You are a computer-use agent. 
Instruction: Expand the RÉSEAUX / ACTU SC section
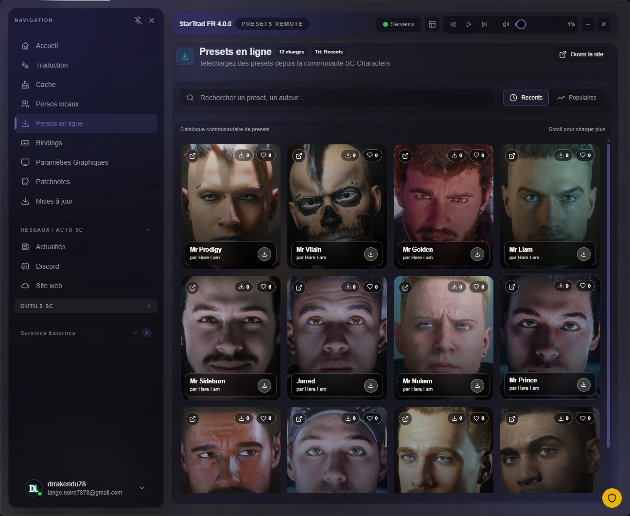148,229
